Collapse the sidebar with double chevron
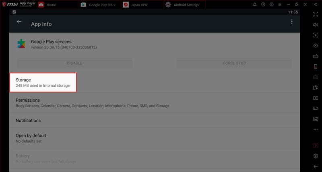The image size is (322, 172). coord(316,4)
